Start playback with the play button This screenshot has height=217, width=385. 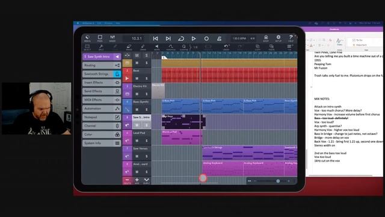coord(194,39)
